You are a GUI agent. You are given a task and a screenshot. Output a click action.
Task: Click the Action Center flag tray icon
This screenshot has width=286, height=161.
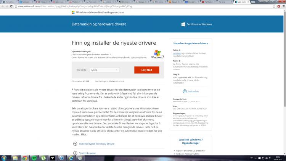[x=270, y=158]
